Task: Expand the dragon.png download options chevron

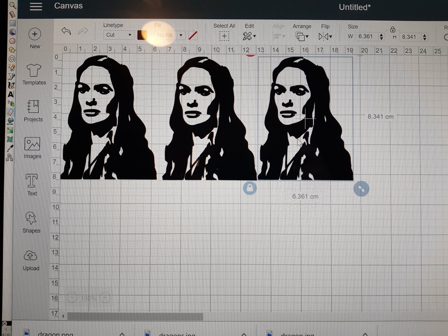Action: point(122,334)
